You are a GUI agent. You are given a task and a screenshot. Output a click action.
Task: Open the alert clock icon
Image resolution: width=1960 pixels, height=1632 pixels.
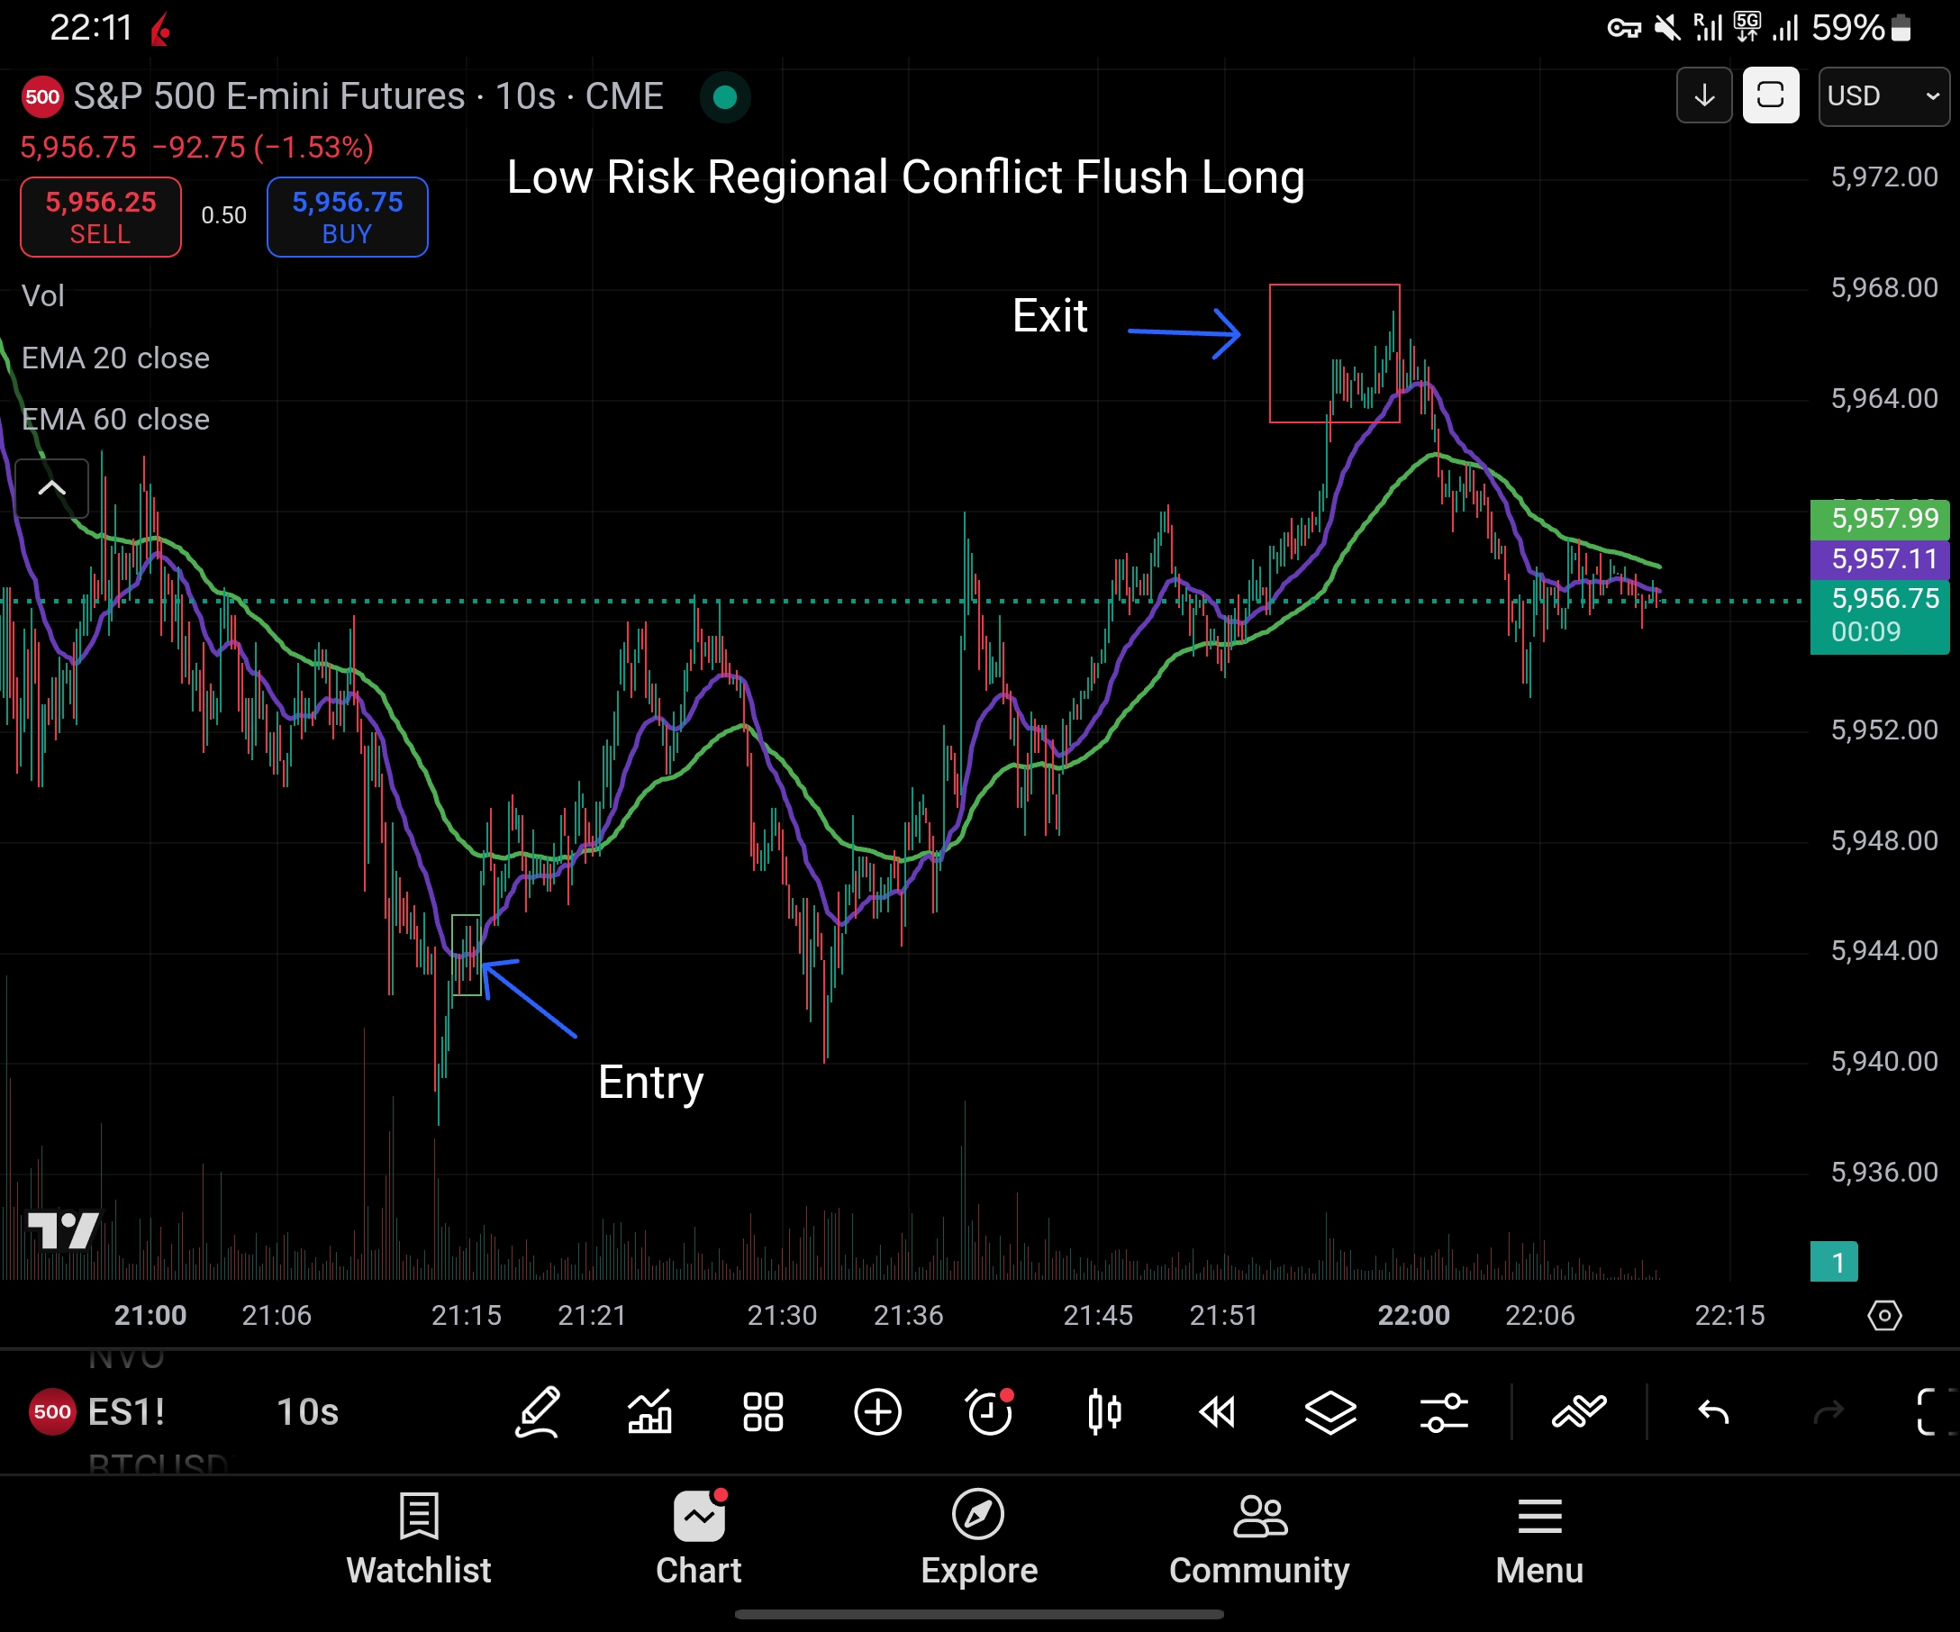click(990, 1411)
